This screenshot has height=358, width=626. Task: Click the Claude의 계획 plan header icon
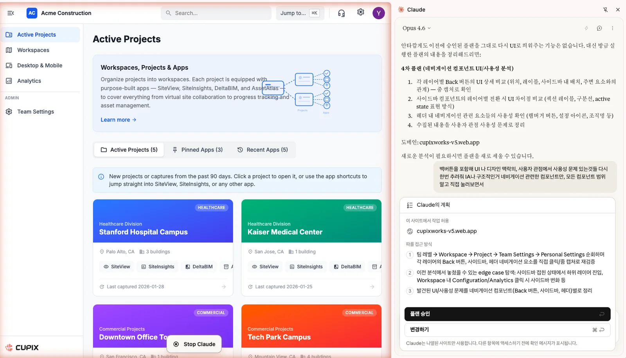tap(410, 205)
